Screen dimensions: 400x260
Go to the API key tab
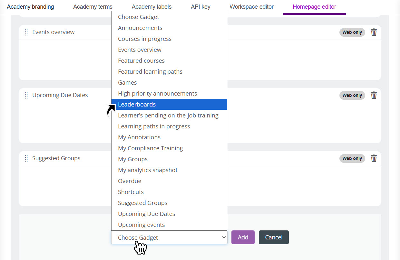(x=200, y=7)
